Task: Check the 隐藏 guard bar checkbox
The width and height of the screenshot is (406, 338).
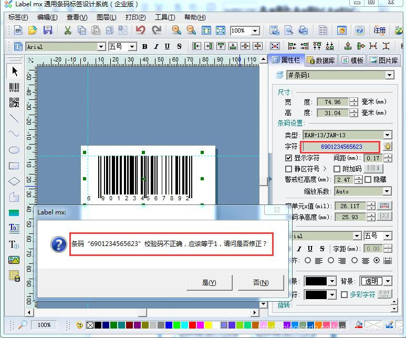Action: coord(368,180)
